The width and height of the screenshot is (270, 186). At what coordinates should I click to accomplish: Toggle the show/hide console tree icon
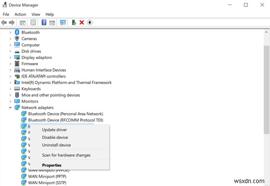tap(23, 23)
